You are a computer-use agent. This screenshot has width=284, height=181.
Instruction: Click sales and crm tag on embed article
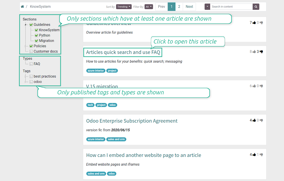(x=96, y=174)
